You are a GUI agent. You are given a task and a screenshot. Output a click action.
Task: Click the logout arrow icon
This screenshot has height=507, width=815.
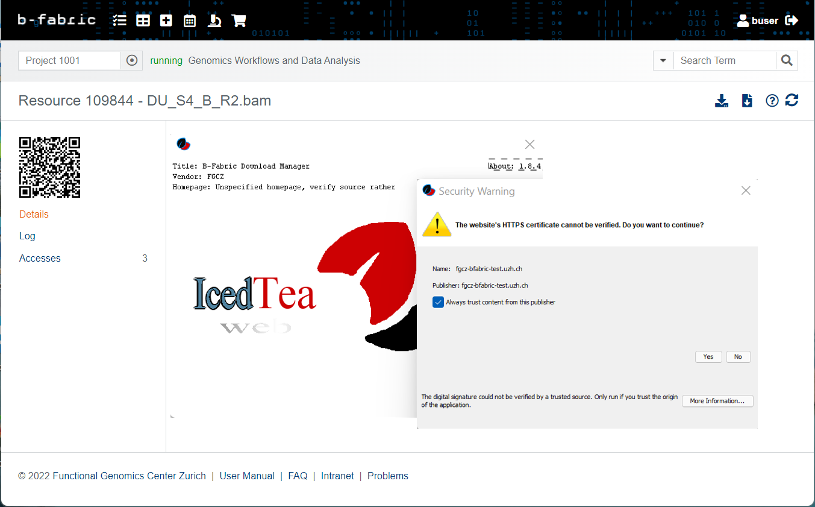[792, 20]
